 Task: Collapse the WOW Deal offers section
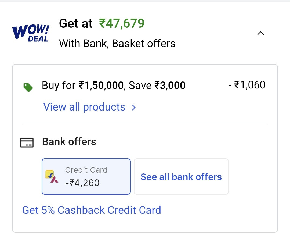tap(260, 34)
